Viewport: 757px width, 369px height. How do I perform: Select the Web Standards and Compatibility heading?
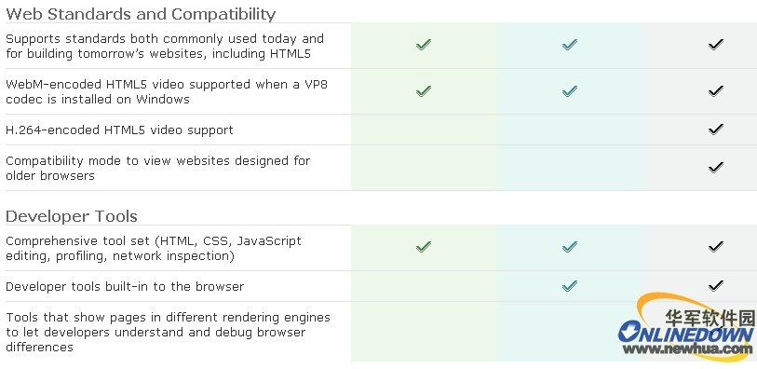pos(141,14)
